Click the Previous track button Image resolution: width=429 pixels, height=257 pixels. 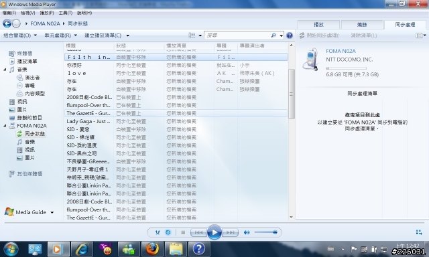point(198,232)
